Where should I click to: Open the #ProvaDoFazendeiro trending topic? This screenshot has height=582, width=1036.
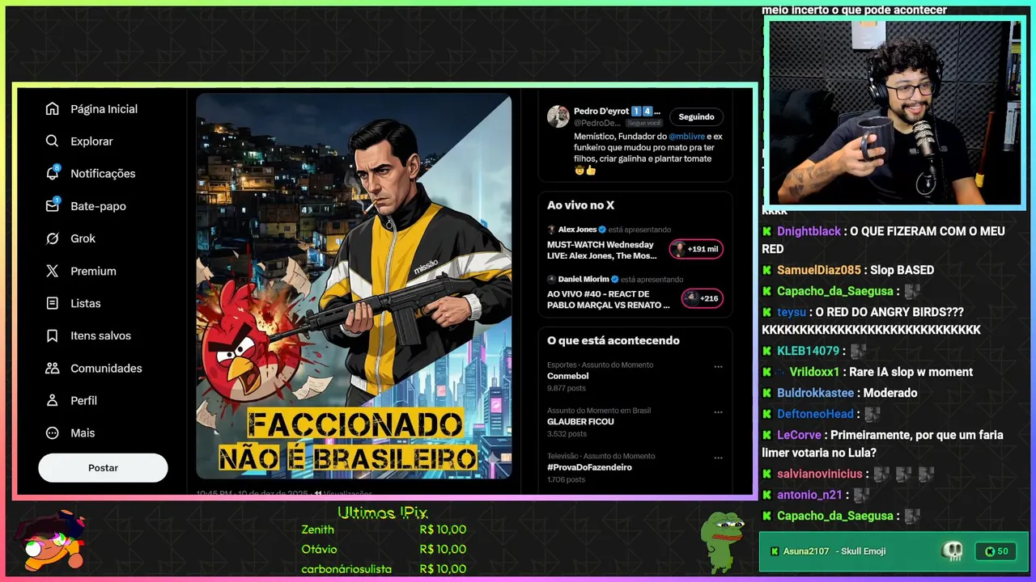[589, 467]
